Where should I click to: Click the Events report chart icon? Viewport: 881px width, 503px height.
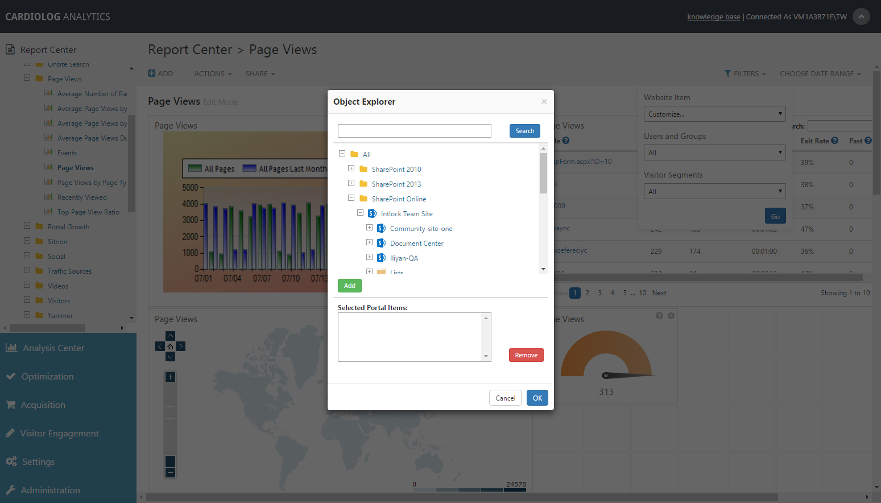tap(49, 152)
